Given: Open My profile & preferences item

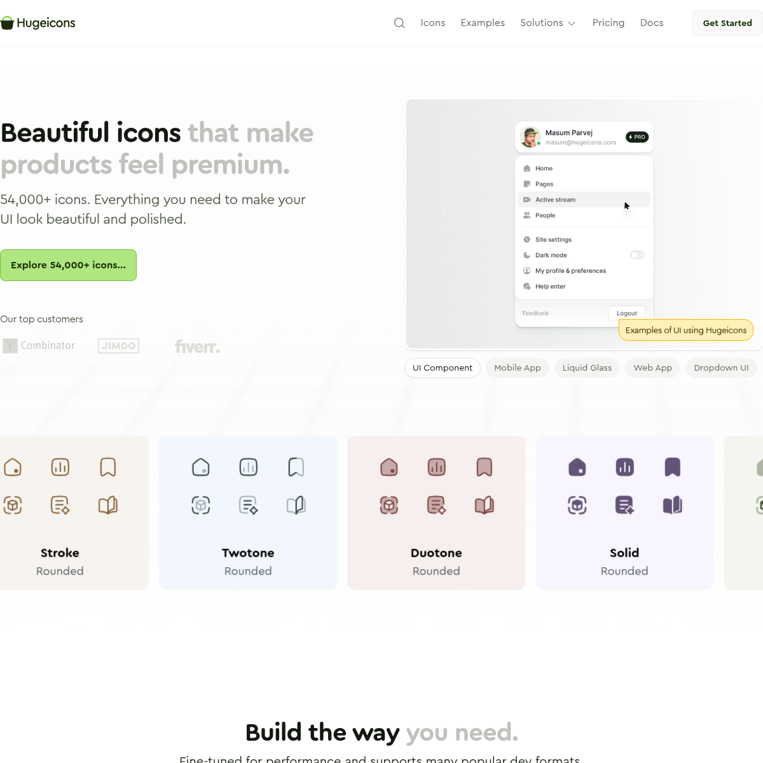Looking at the screenshot, I should click(584, 271).
